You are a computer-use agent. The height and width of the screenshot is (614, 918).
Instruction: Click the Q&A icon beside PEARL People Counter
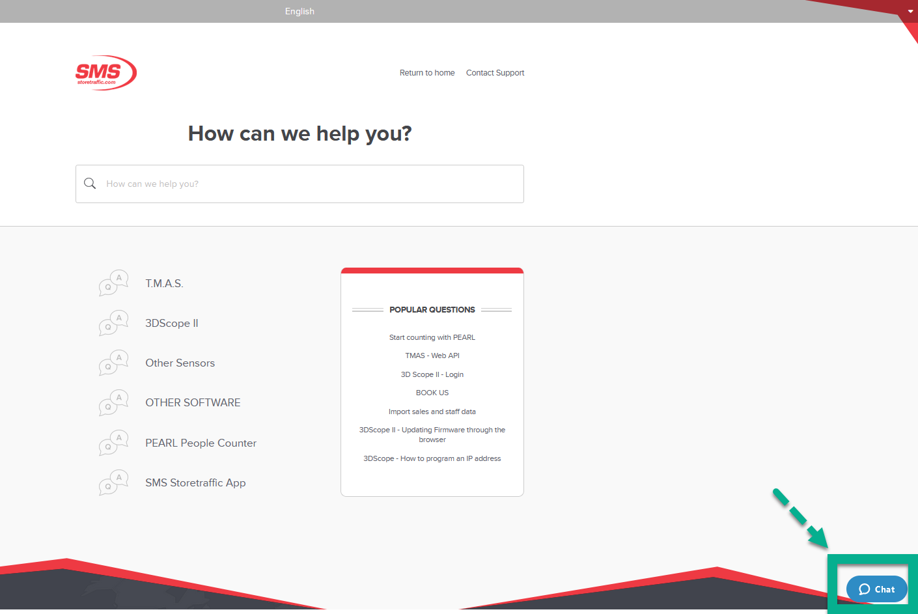(x=114, y=443)
